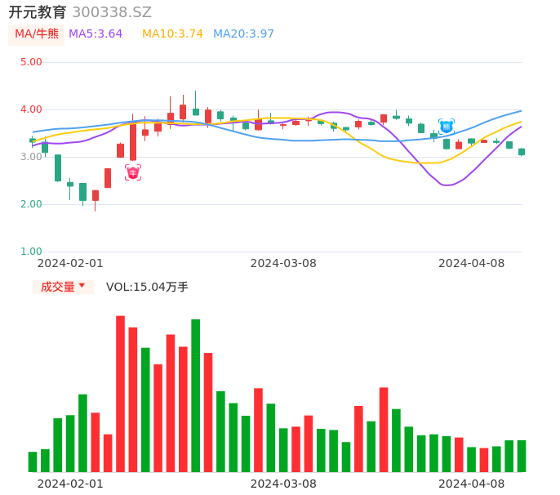Toggle the purple MA5:3.64 line label

click(96, 34)
